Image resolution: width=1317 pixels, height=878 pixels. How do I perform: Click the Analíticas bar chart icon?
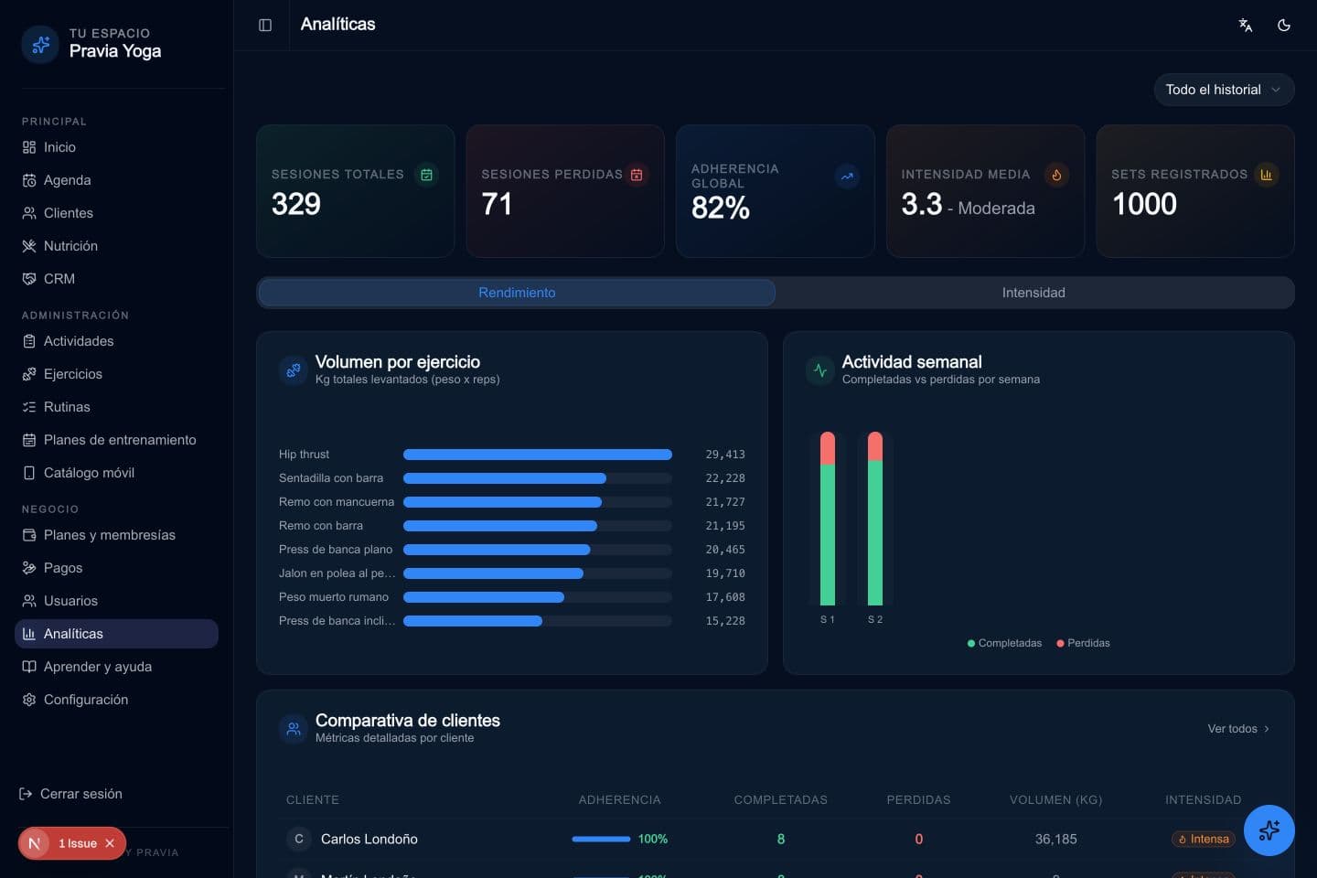29,634
